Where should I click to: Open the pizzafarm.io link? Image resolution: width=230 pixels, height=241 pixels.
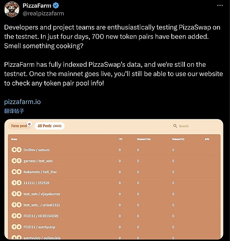point(22,102)
